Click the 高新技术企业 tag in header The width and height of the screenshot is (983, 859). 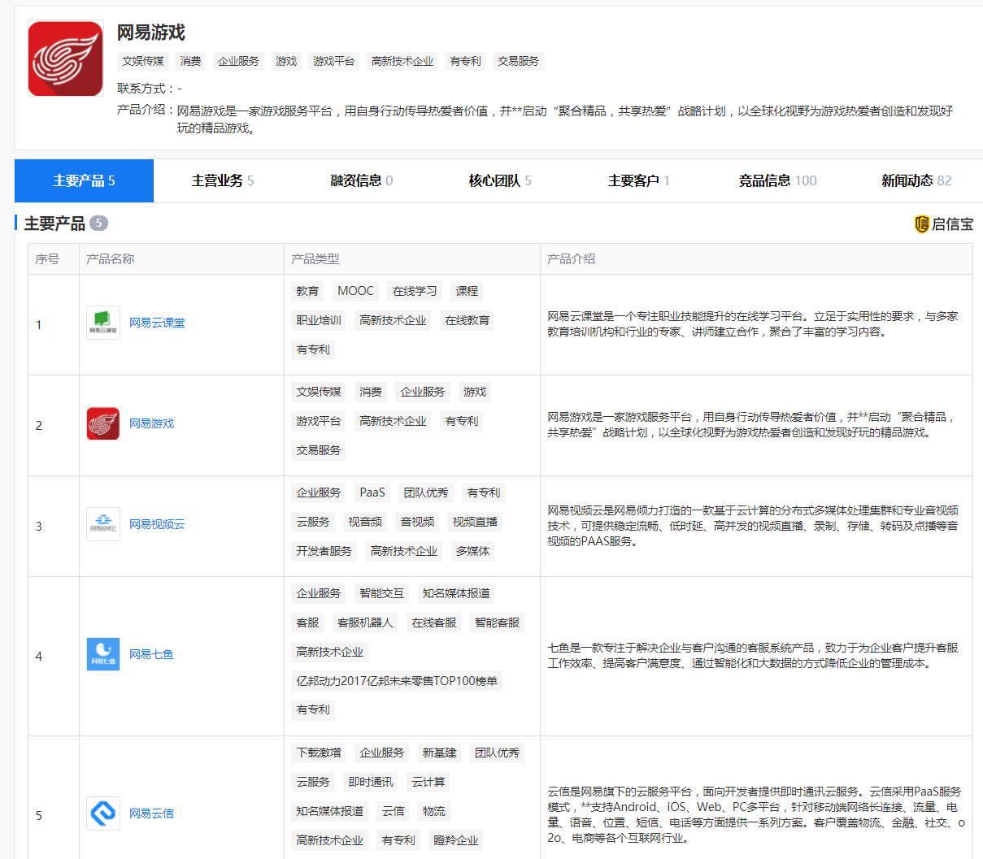point(402,61)
